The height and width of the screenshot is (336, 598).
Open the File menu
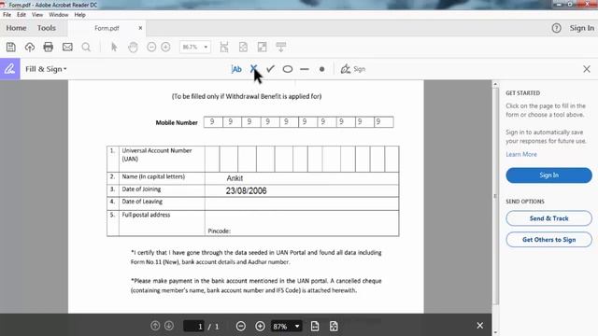click(7, 15)
